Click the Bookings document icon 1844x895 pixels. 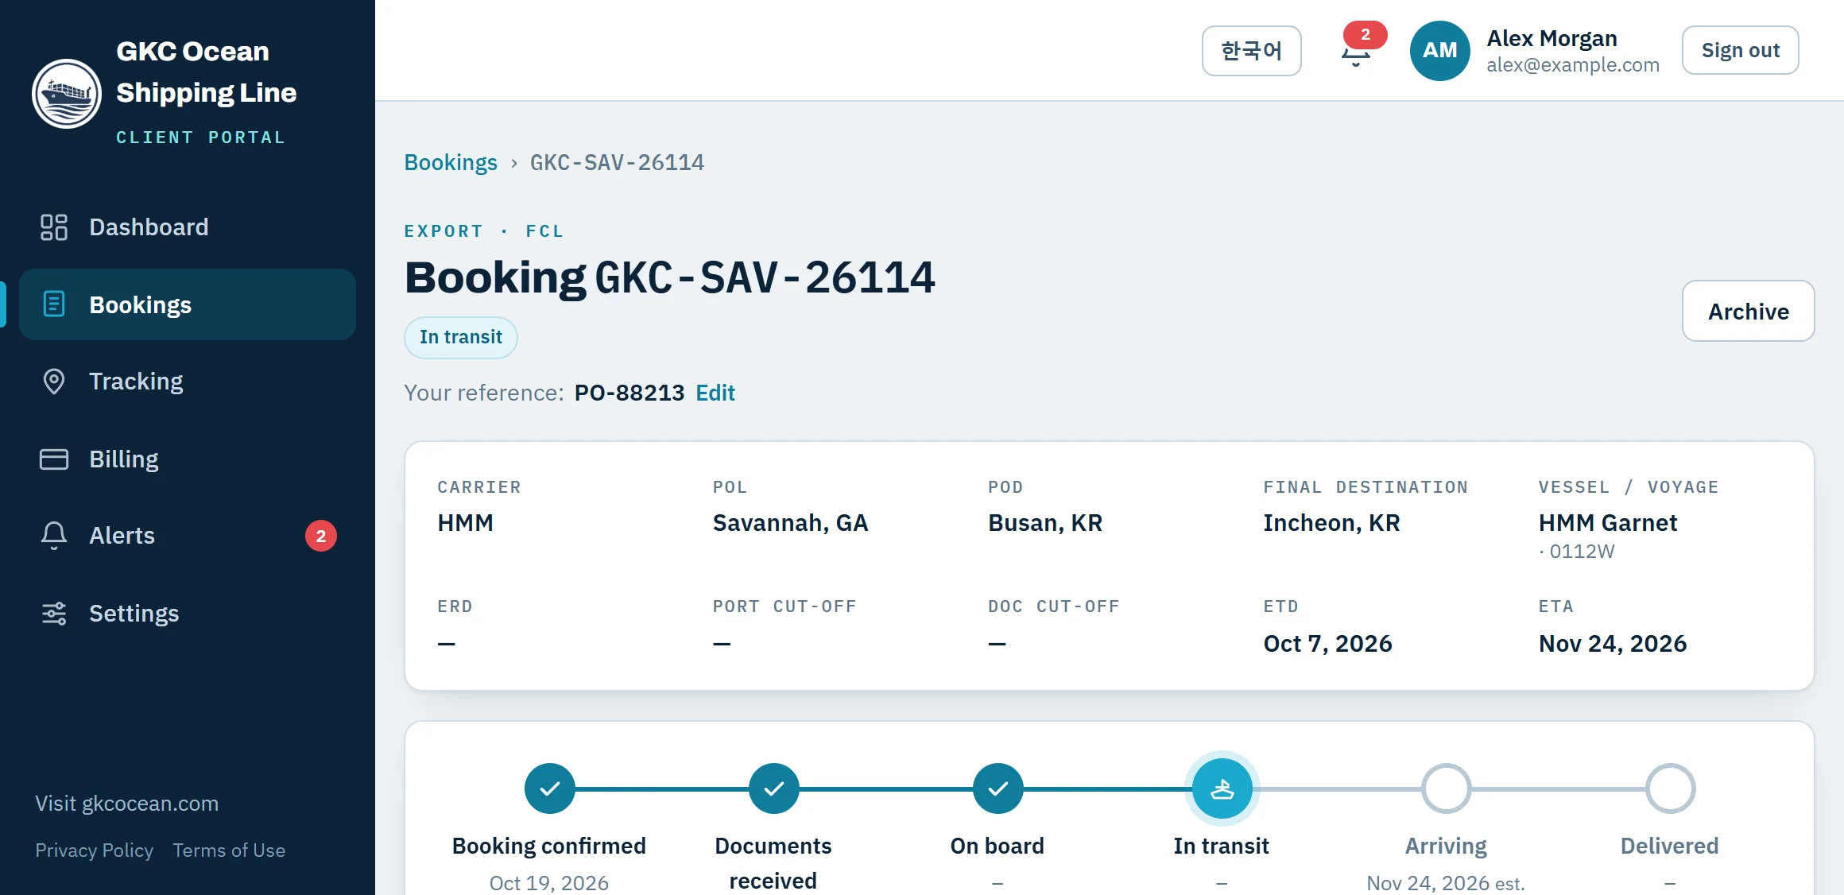point(54,304)
